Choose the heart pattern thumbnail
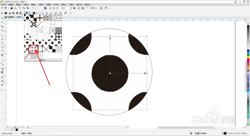Viewport: 250px width, 136px height. [40, 43]
